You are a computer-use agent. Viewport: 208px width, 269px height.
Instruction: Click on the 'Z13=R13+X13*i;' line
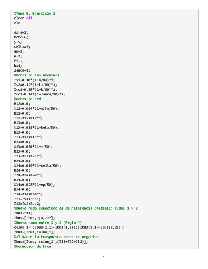[x=28, y=137]
